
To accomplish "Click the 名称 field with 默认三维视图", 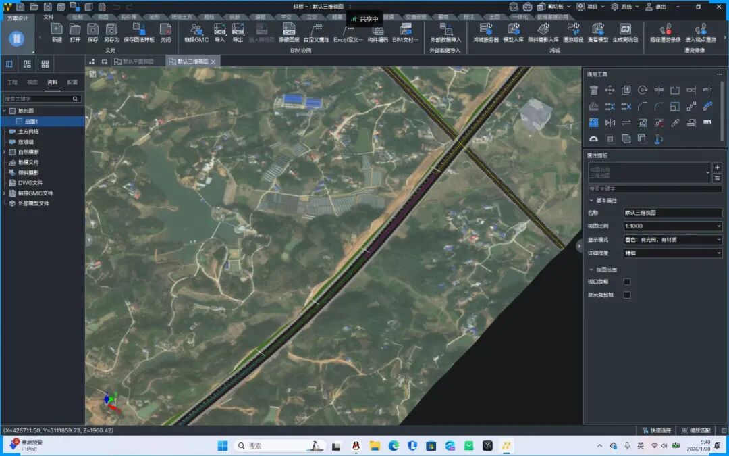I will (673, 213).
